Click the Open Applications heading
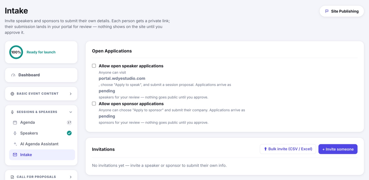 click(112, 51)
